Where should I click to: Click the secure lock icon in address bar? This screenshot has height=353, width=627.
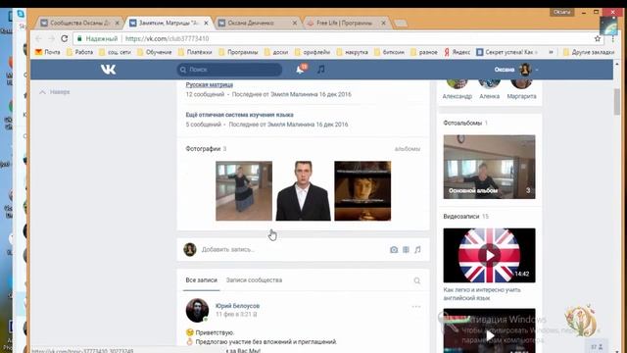pyautogui.click(x=79, y=39)
